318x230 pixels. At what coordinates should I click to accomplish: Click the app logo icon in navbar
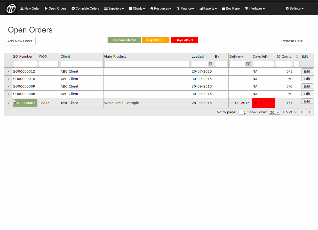pos(11,9)
